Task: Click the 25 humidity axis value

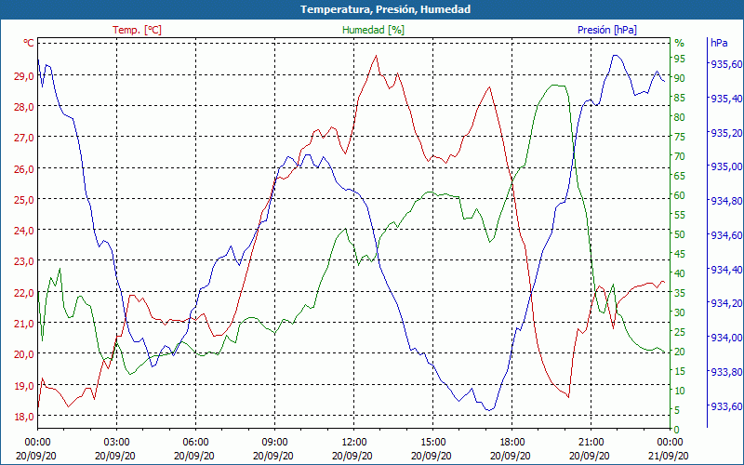Action: click(680, 332)
